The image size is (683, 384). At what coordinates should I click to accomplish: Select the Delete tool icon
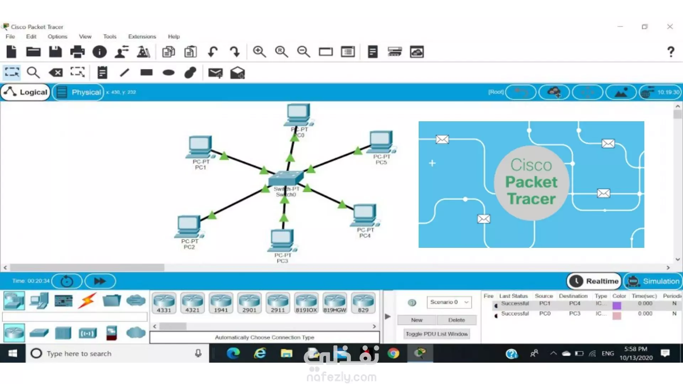56,73
